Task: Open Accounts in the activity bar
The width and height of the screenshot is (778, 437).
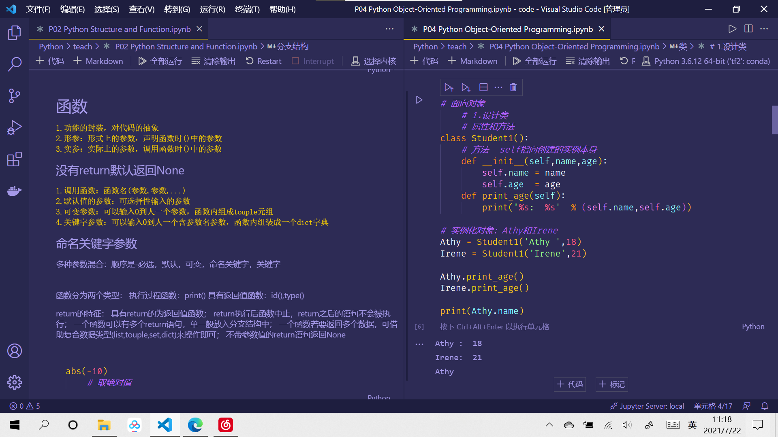Action: pyautogui.click(x=15, y=351)
